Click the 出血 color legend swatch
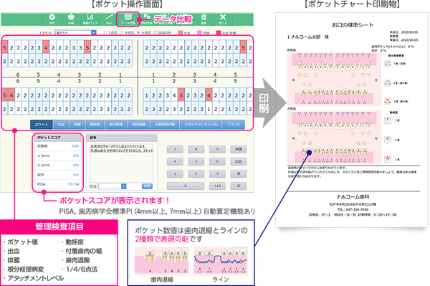The image size is (430, 286). 181,33
